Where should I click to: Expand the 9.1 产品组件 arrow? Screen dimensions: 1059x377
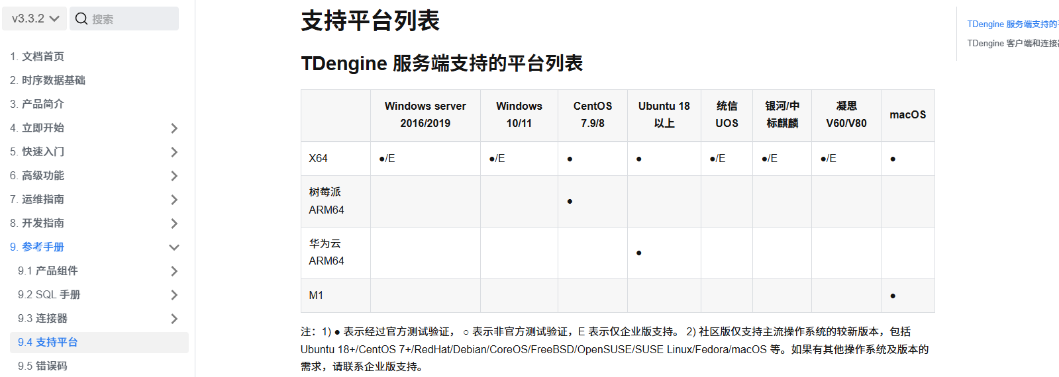point(174,271)
